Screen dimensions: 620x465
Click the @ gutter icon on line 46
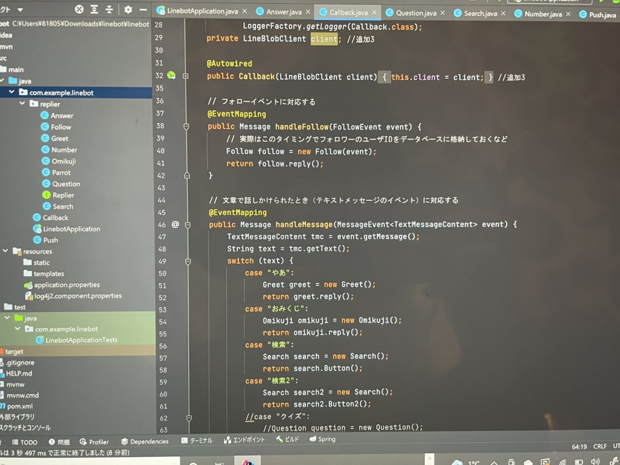coord(175,225)
